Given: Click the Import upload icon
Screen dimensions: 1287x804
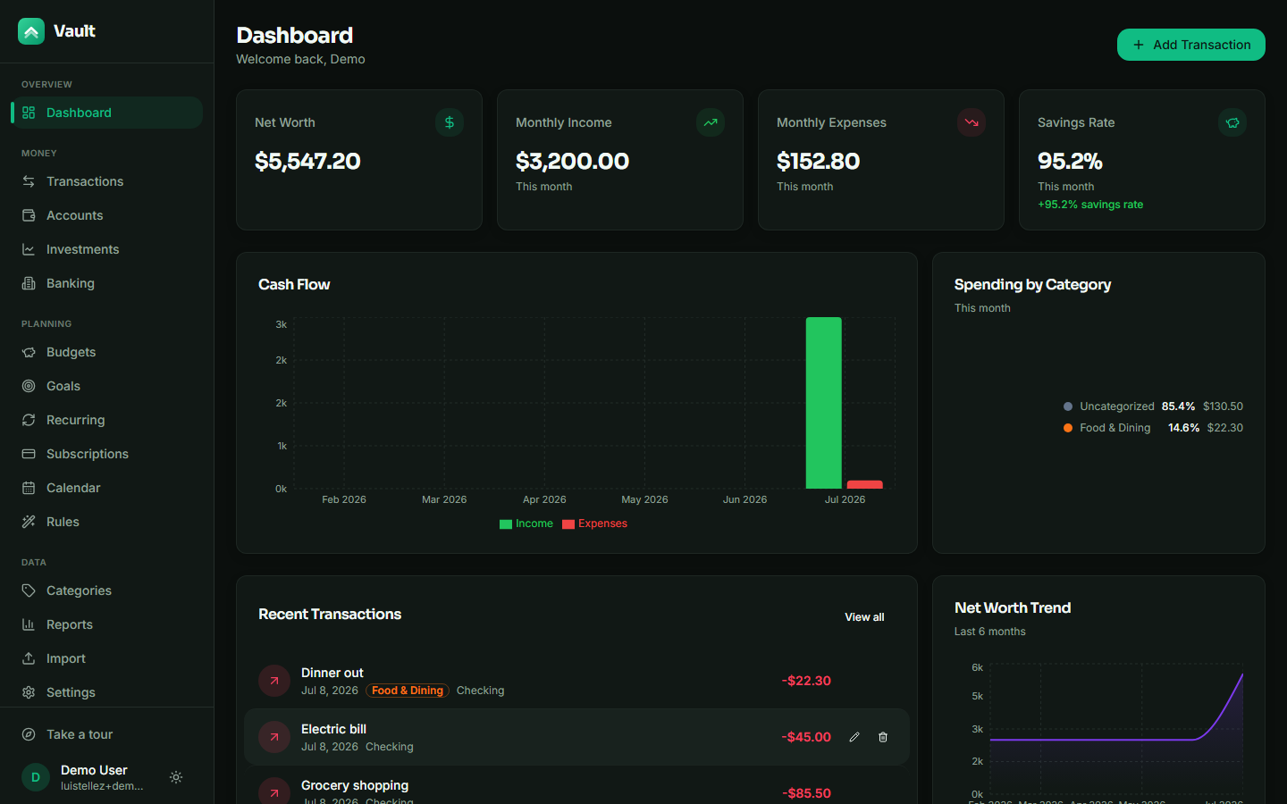Looking at the screenshot, I should 29,658.
